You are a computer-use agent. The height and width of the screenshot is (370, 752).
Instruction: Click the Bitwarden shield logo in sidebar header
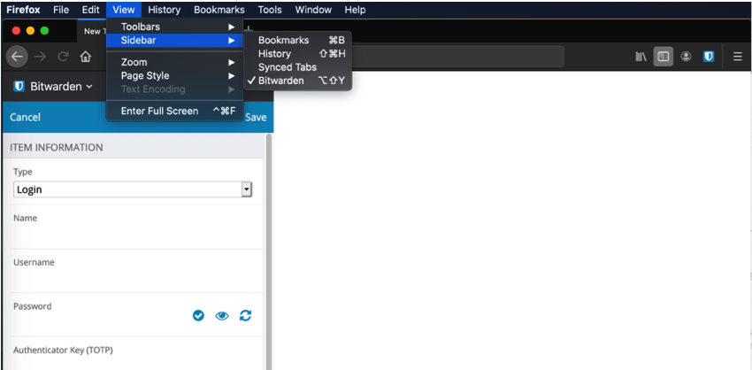pos(19,87)
